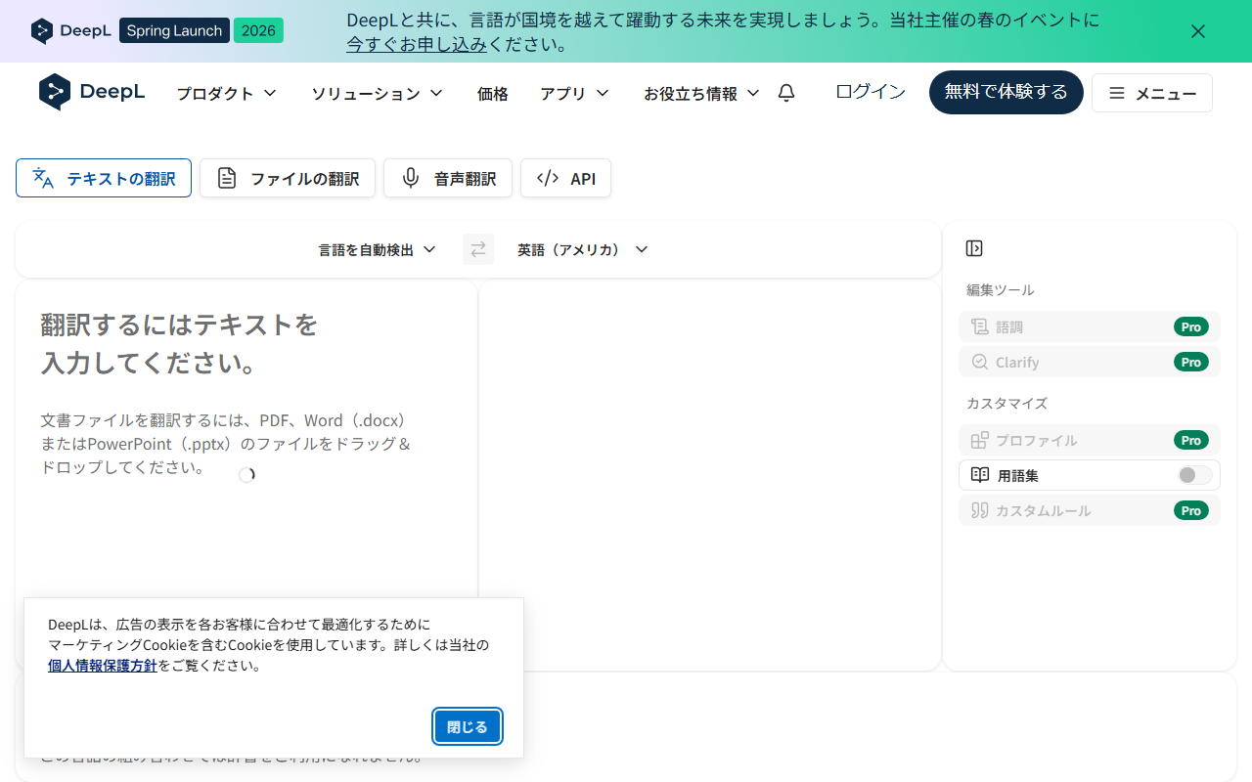The height and width of the screenshot is (782, 1252).
Task: Expand the ソリューション navigation menu
Action: [377, 93]
